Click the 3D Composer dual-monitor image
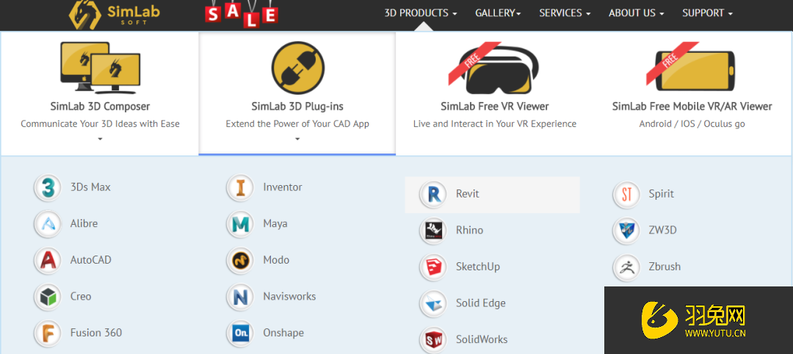Viewport: 793px width, 354px height. (x=100, y=68)
